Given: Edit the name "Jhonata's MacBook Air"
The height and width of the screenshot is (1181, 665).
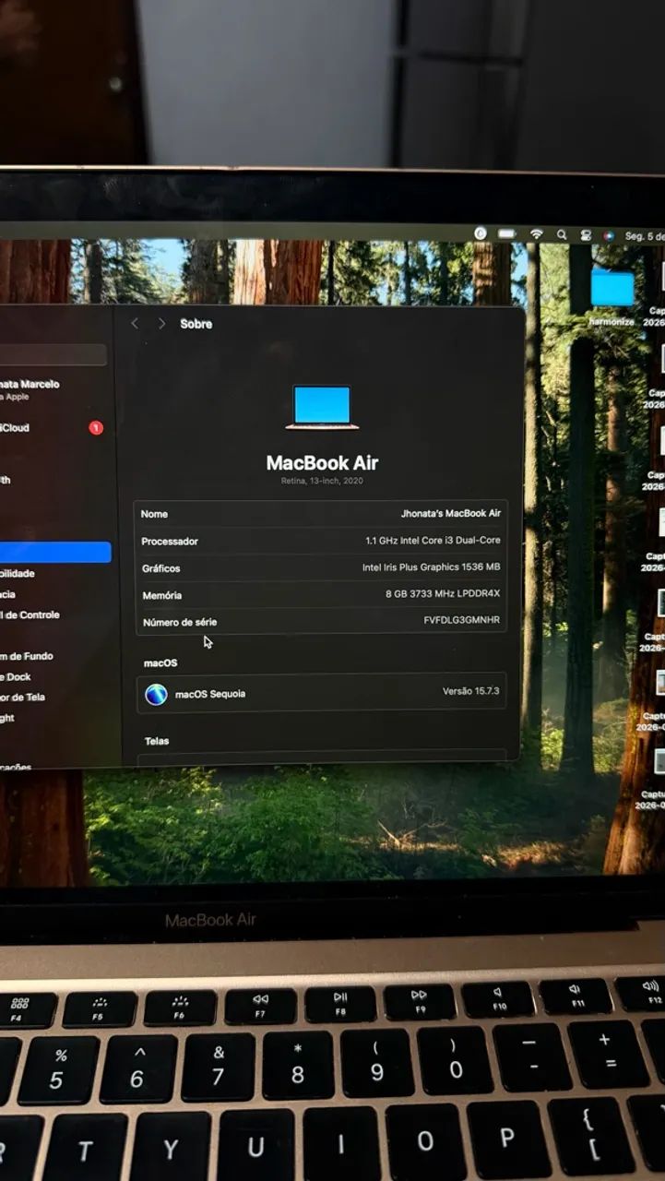Looking at the screenshot, I should (x=451, y=513).
